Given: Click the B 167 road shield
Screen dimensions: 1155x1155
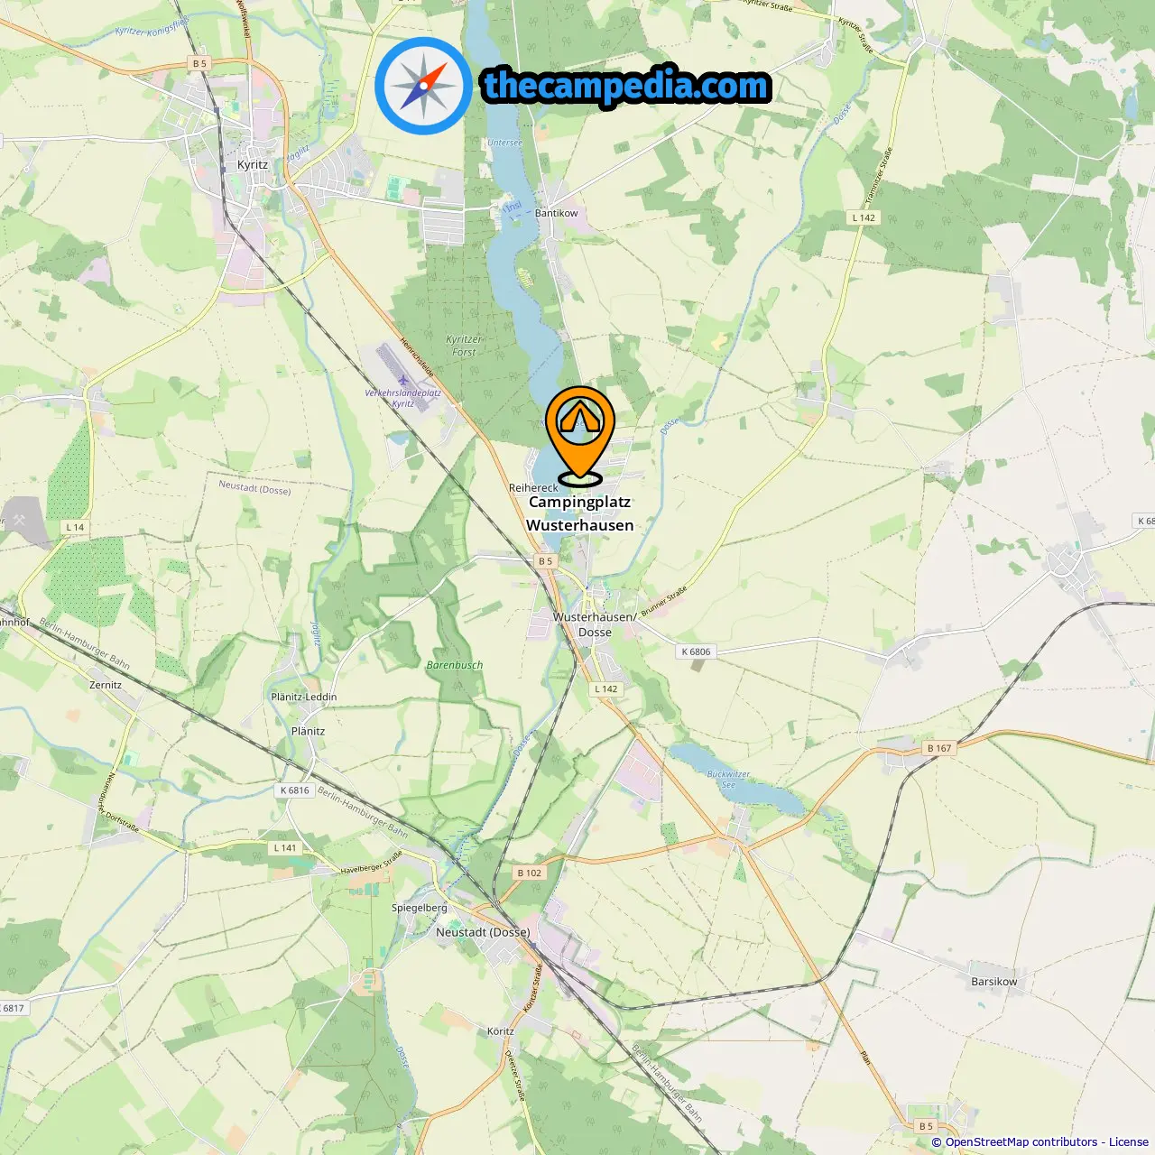Looking at the screenshot, I should (x=939, y=748).
